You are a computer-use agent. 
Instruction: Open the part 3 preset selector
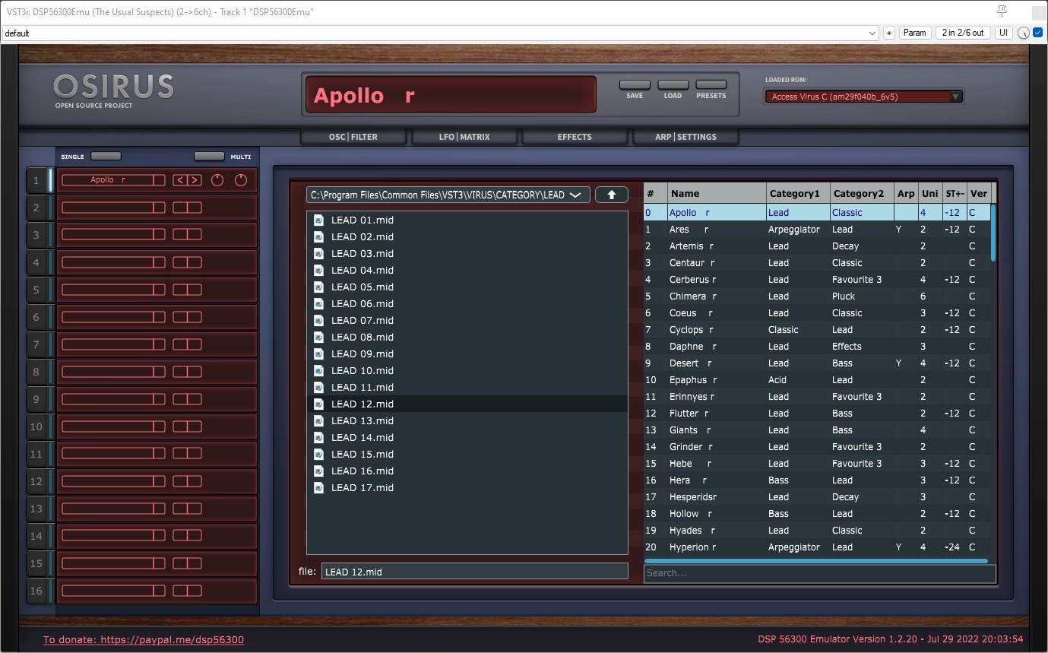pos(113,235)
